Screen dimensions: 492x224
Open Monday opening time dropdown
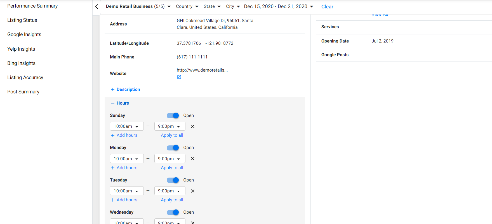click(127, 159)
